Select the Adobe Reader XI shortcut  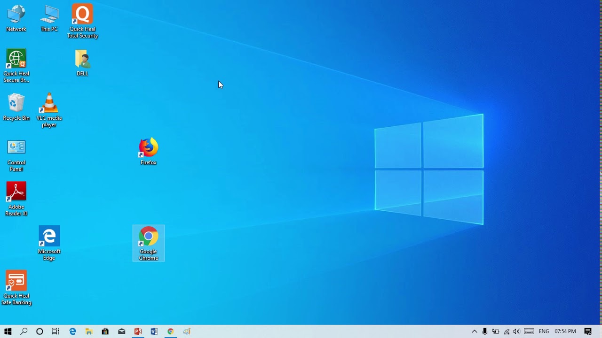coord(16,200)
